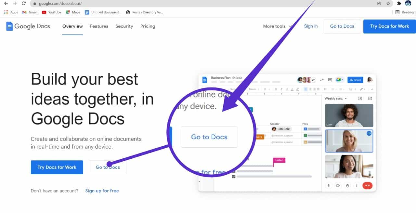
Task: Open the picture-in-picture icon in Weekly sync panel
Action: (x=360, y=98)
